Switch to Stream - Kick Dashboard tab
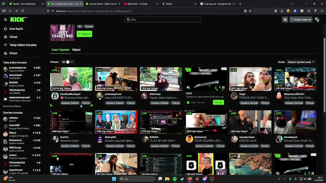Viewport: 326px width, 183px height. click(x=26, y=4)
